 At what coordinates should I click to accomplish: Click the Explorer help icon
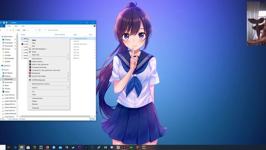94,26
